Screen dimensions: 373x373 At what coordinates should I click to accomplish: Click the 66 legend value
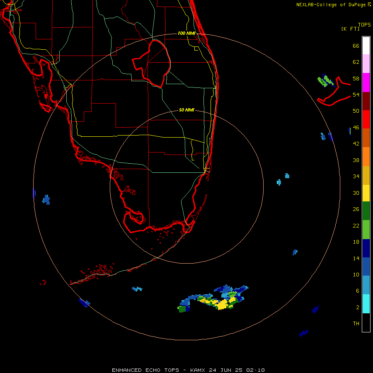pos(356,46)
